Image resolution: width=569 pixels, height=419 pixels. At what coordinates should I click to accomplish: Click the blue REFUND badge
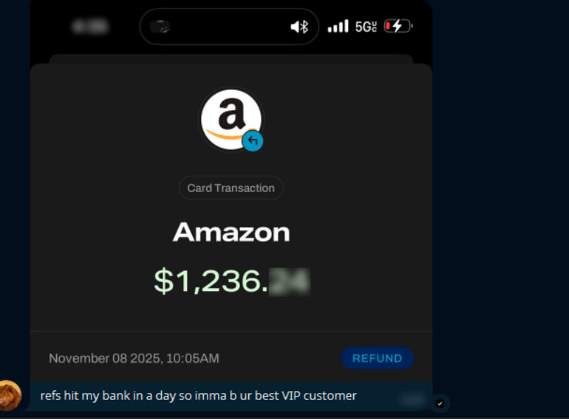[377, 358]
